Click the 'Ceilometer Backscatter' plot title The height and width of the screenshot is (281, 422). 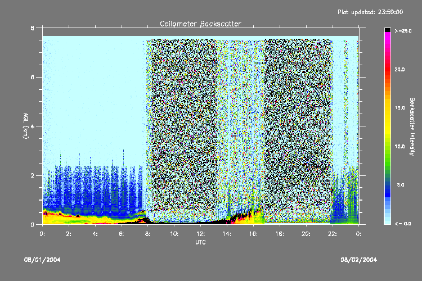pyautogui.click(x=200, y=24)
